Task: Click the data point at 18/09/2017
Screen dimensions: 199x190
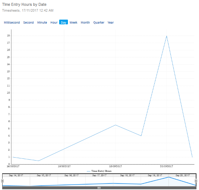Action: (x=115, y=125)
